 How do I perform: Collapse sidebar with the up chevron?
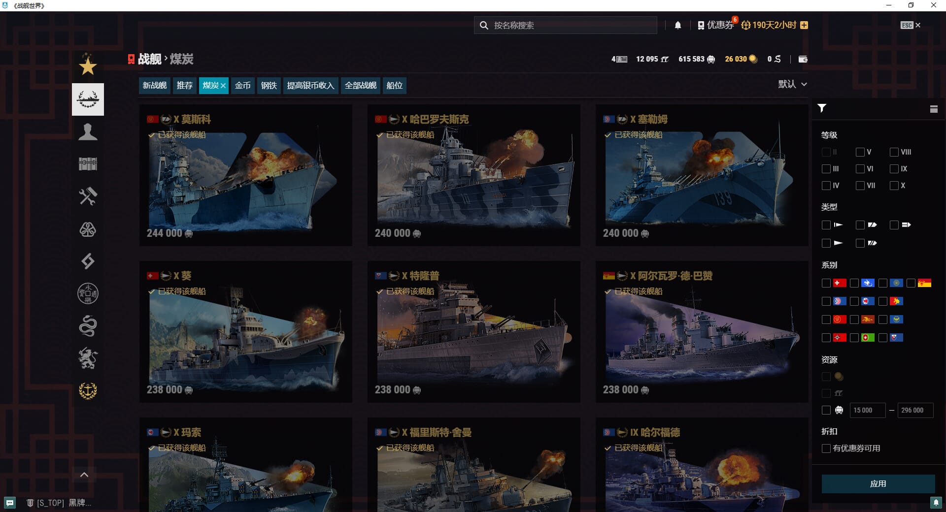84,475
